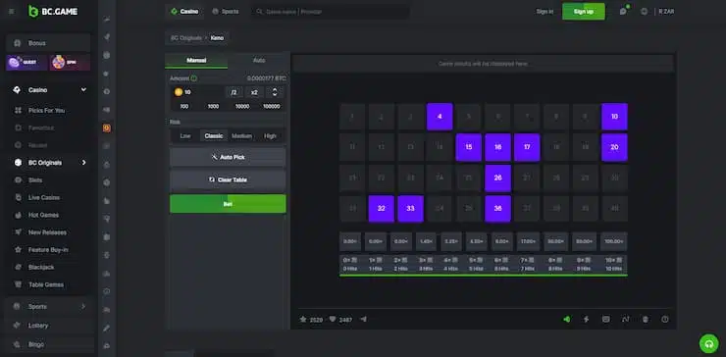Share the game via paper-plane icon
726x357 pixels.
[x=363, y=319]
